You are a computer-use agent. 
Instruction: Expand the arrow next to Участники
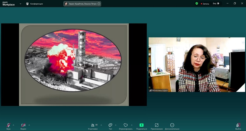[x=101, y=125]
